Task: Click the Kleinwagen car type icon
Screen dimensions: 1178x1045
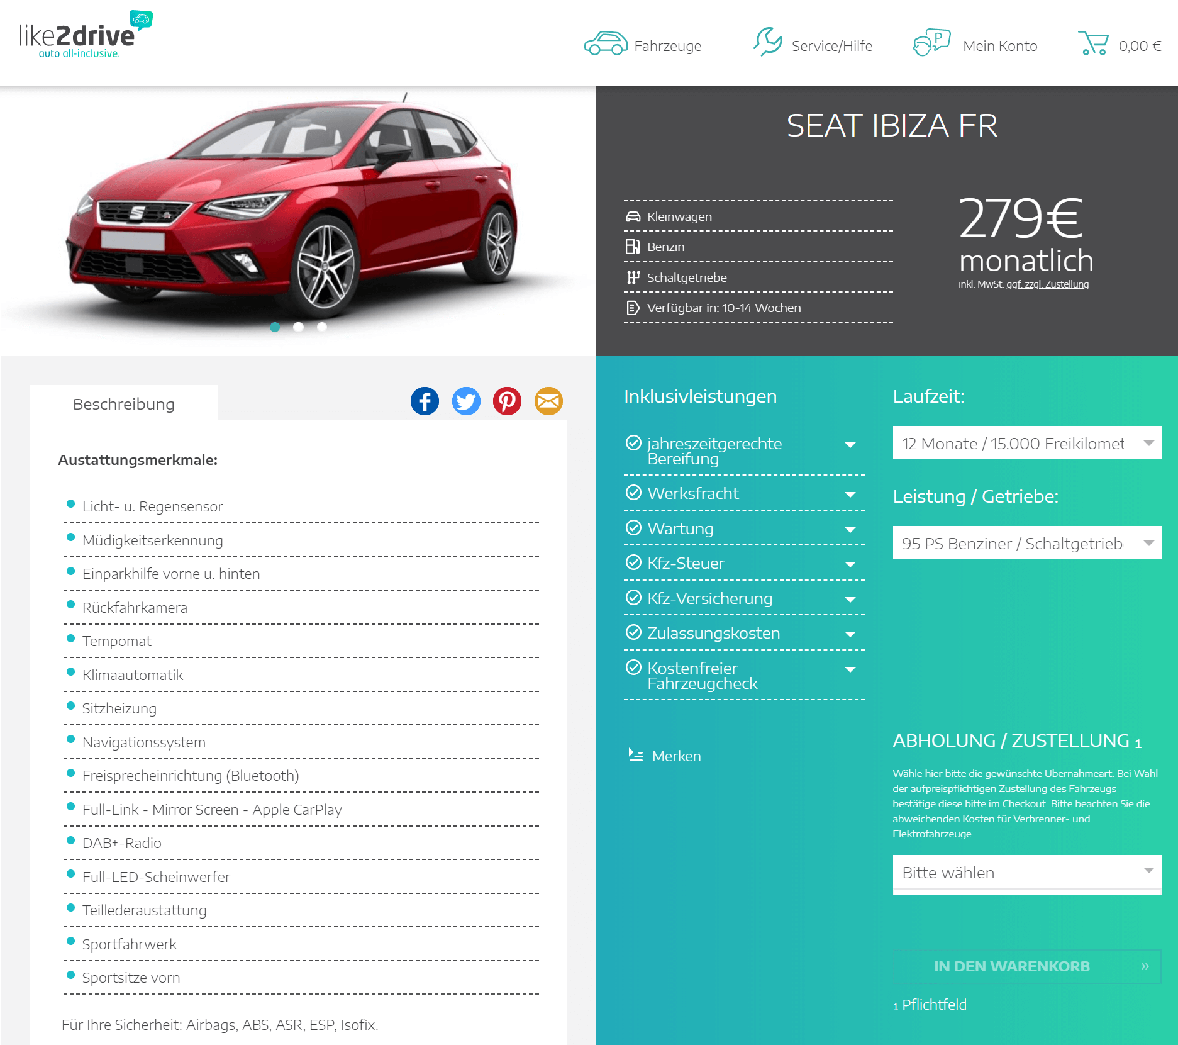Action: pyautogui.click(x=633, y=216)
